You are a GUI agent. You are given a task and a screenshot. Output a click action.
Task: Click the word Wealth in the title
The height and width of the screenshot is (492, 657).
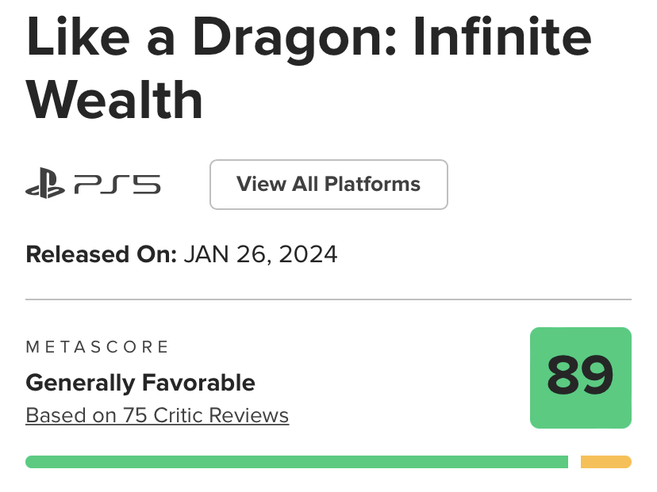coord(115,100)
